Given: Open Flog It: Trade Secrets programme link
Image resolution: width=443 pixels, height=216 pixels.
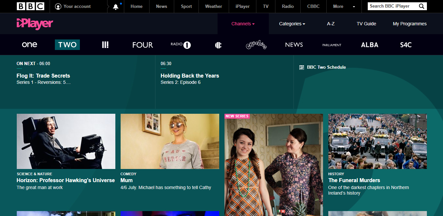Looking at the screenshot, I should click(x=43, y=76).
